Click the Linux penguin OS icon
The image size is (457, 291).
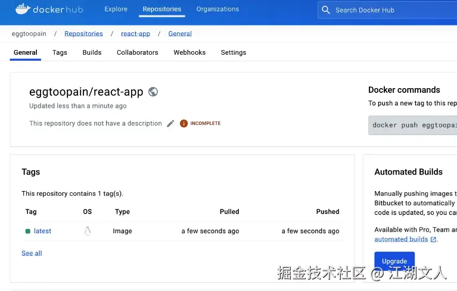tap(88, 231)
